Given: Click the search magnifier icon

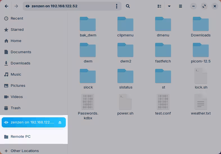Looking at the screenshot, I should (128, 6).
